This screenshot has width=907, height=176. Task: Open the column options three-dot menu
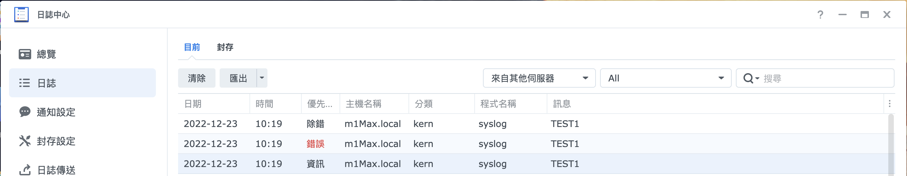(890, 104)
